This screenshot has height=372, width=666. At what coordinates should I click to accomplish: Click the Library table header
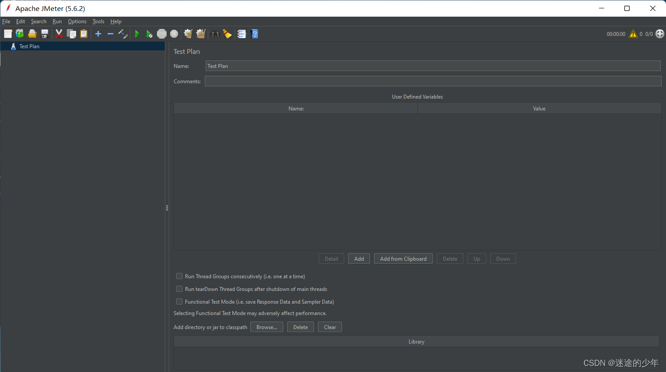(x=417, y=341)
